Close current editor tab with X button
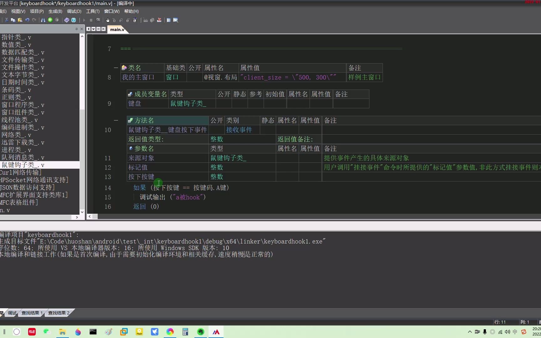This screenshot has width=541, height=338. 104,29
